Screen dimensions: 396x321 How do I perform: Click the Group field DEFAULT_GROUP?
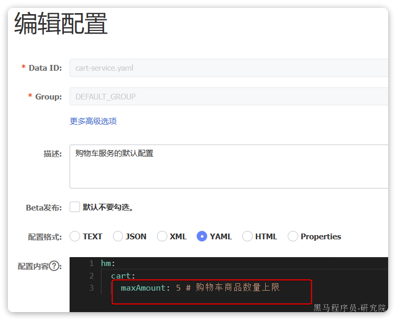click(x=229, y=96)
